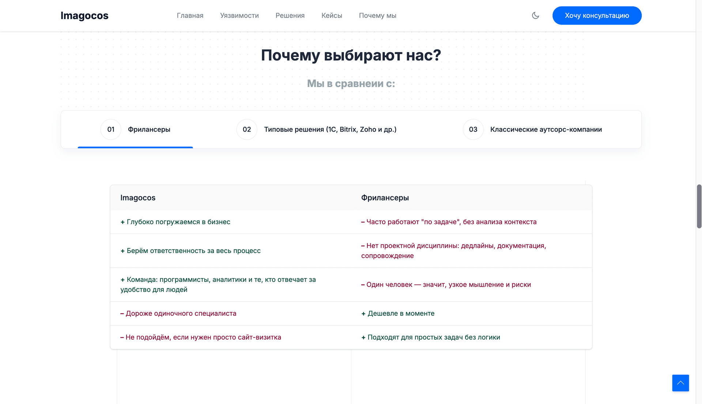
Task: Click the Imagocos logo
Action: click(x=84, y=15)
